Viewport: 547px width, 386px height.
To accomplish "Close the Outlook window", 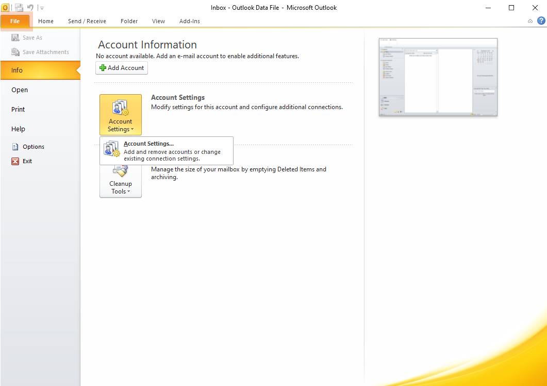I will click(x=535, y=8).
